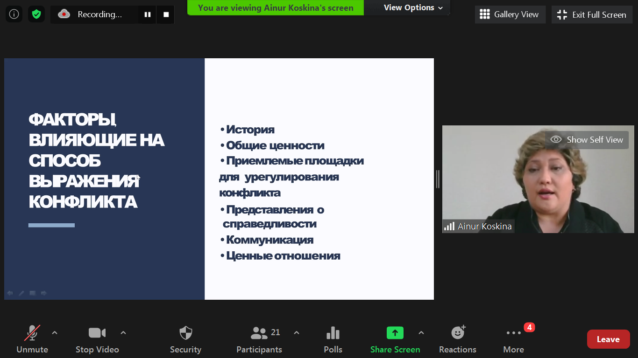
Task: Expand video settings arrow next to Stop Video
Action: 123,333
